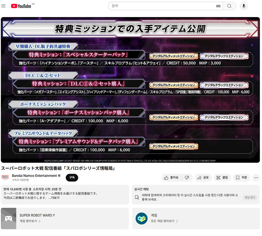Image resolution: width=262 pixels, height=236 pixels.
Task: Expand description with ...더보기
Action: (x=54, y=198)
